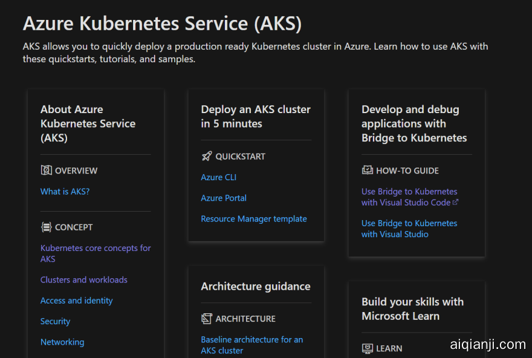Go to Clusters and workloads
Viewport: 532px width, 358px height.
pos(83,280)
